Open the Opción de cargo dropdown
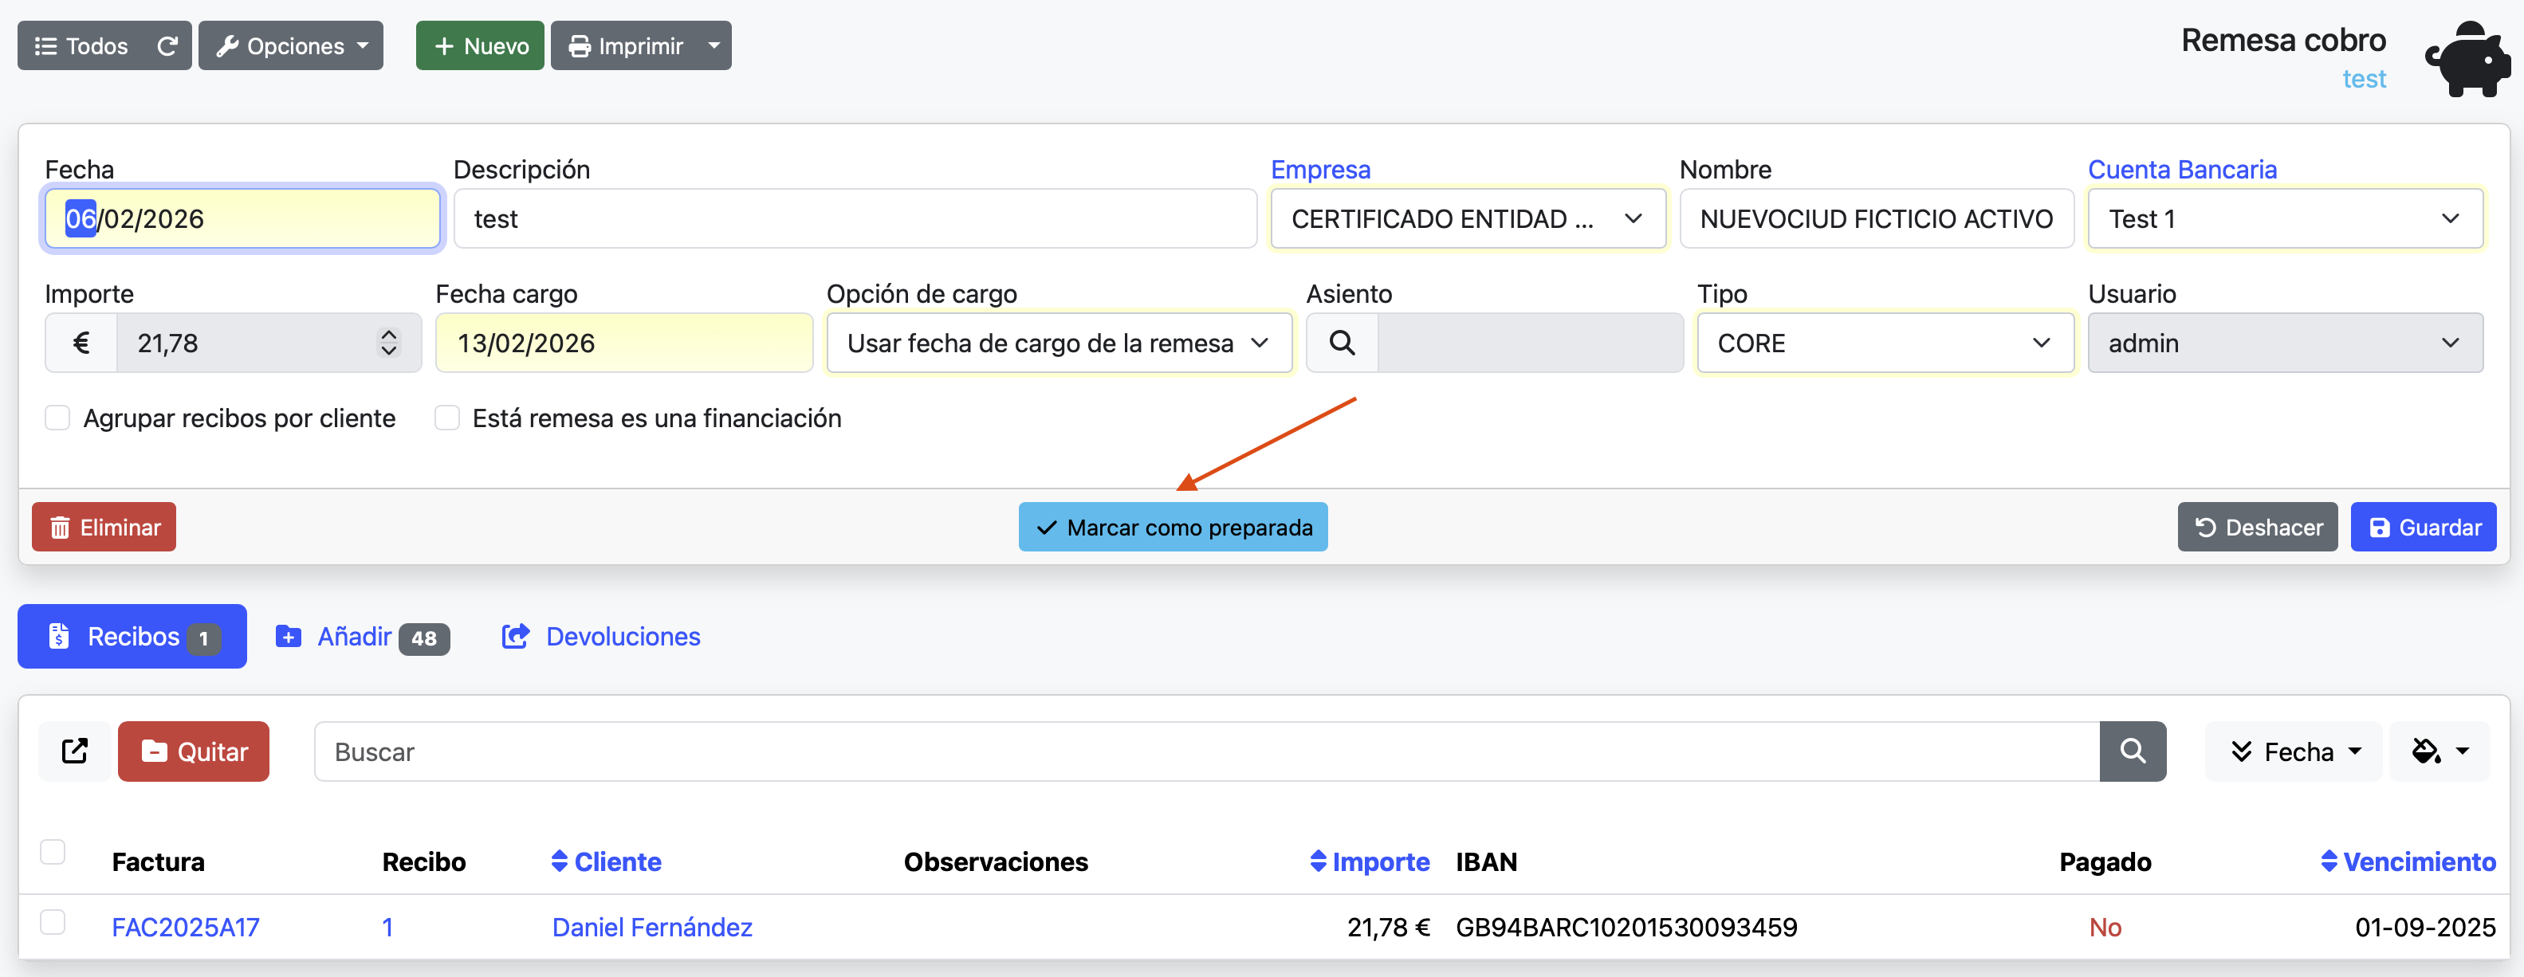The height and width of the screenshot is (977, 2524). [1060, 343]
